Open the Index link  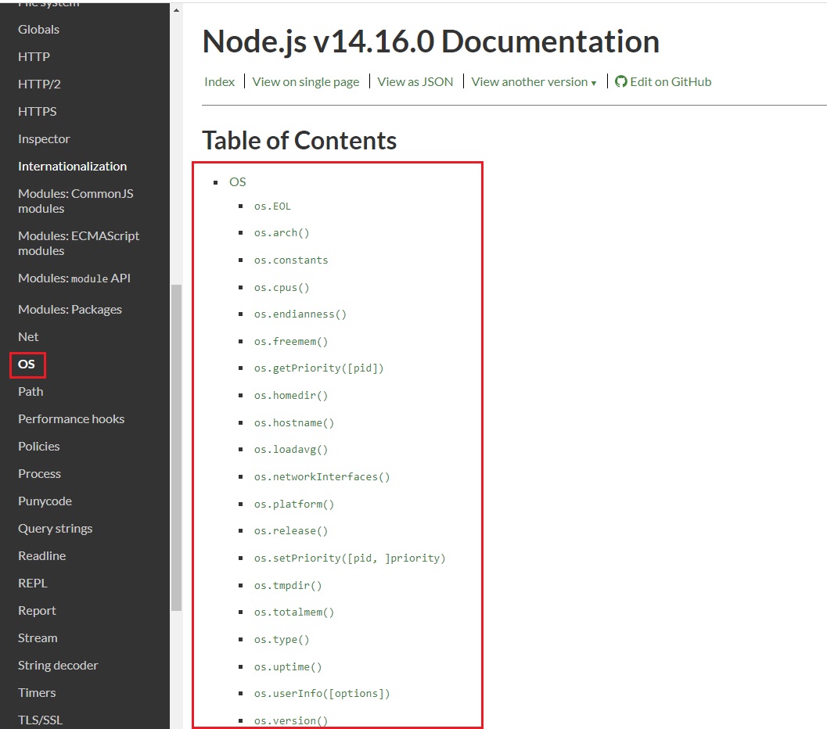[x=219, y=81]
